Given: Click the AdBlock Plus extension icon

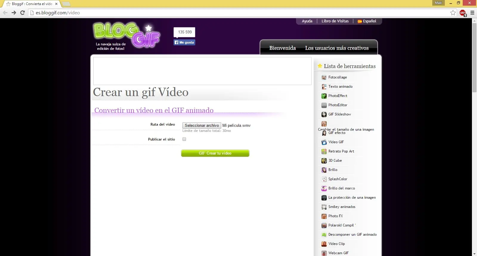Looking at the screenshot, I should pyautogui.click(x=463, y=13).
